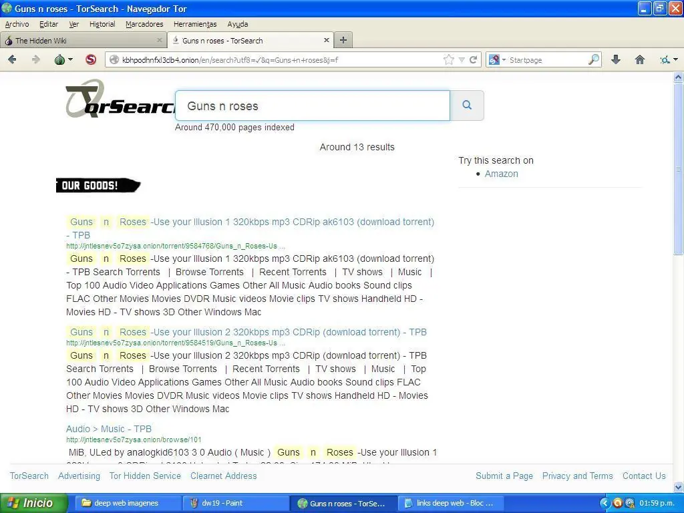Switch to The Hidden Wiki tab
Image resolution: width=684 pixels, height=513 pixels.
(x=83, y=41)
